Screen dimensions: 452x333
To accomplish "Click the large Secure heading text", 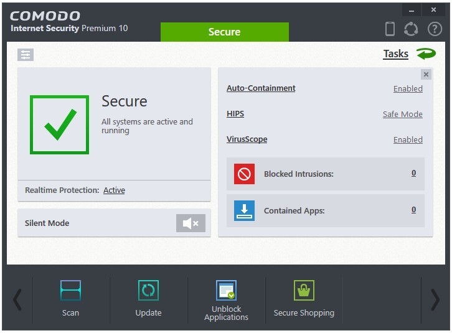I will point(125,101).
